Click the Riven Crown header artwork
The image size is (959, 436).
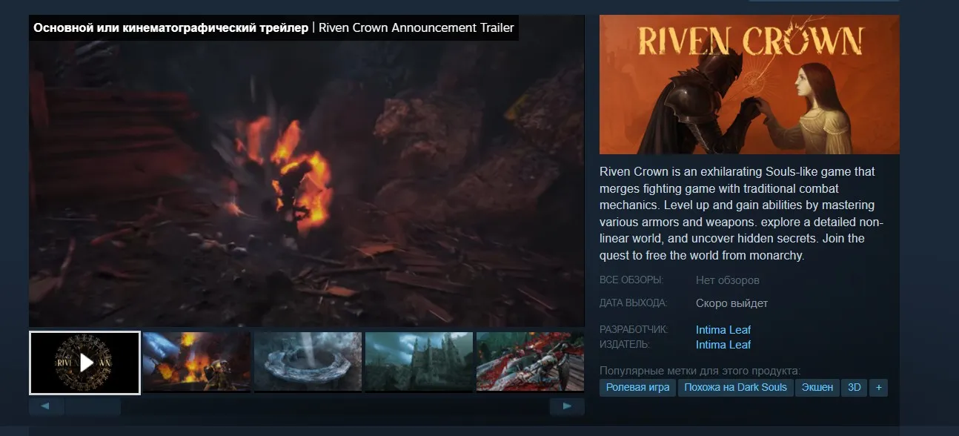[x=749, y=85]
